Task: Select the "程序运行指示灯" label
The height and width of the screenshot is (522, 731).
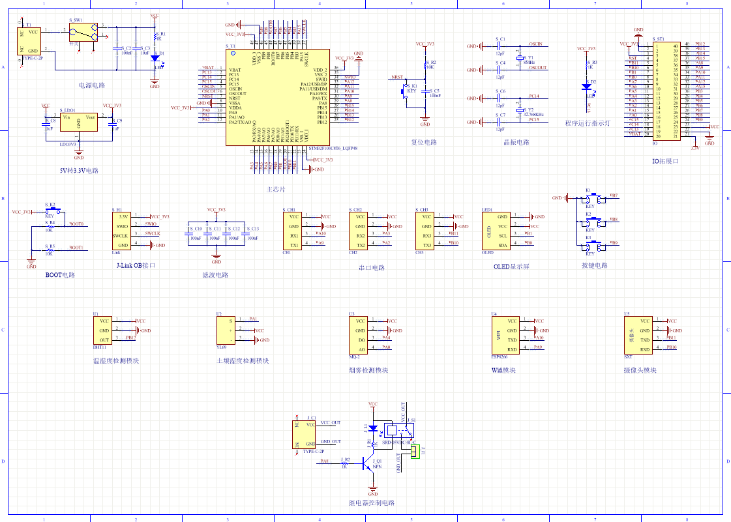Action: tap(588, 123)
